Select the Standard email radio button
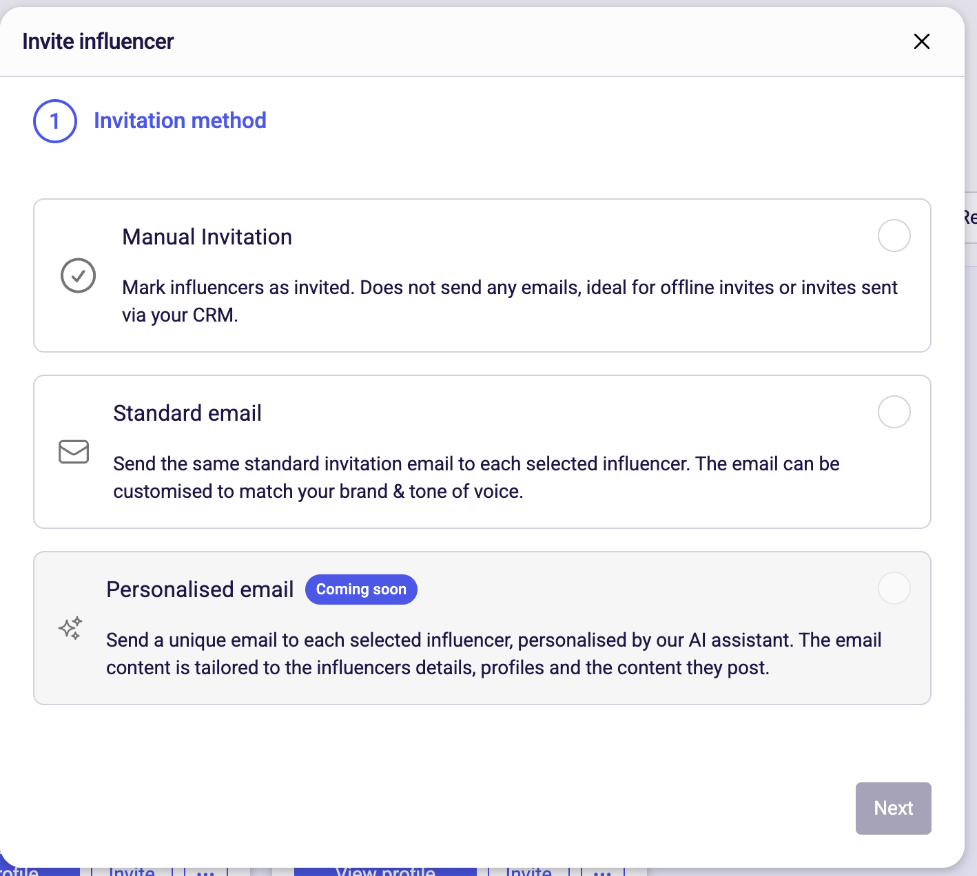Image resolution: width=977 pixels, height=876 pixels. pyautogui.click(x=894, y=412)
